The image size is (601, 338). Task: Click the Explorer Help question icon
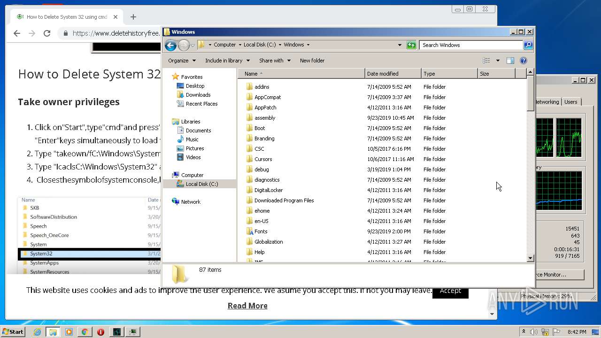pyautogui.click(x=524, y=61)
